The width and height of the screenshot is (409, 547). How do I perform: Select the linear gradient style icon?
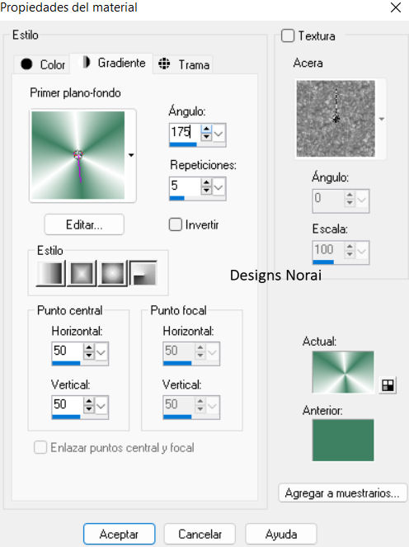click(x=51, y=274)
